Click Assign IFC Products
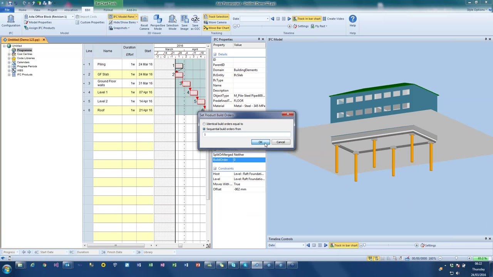Viewport: 493px width, 277px height. (x=39, y=28)
